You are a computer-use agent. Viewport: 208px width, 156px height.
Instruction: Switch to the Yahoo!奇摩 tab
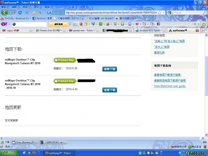click(x=17, y=31)
